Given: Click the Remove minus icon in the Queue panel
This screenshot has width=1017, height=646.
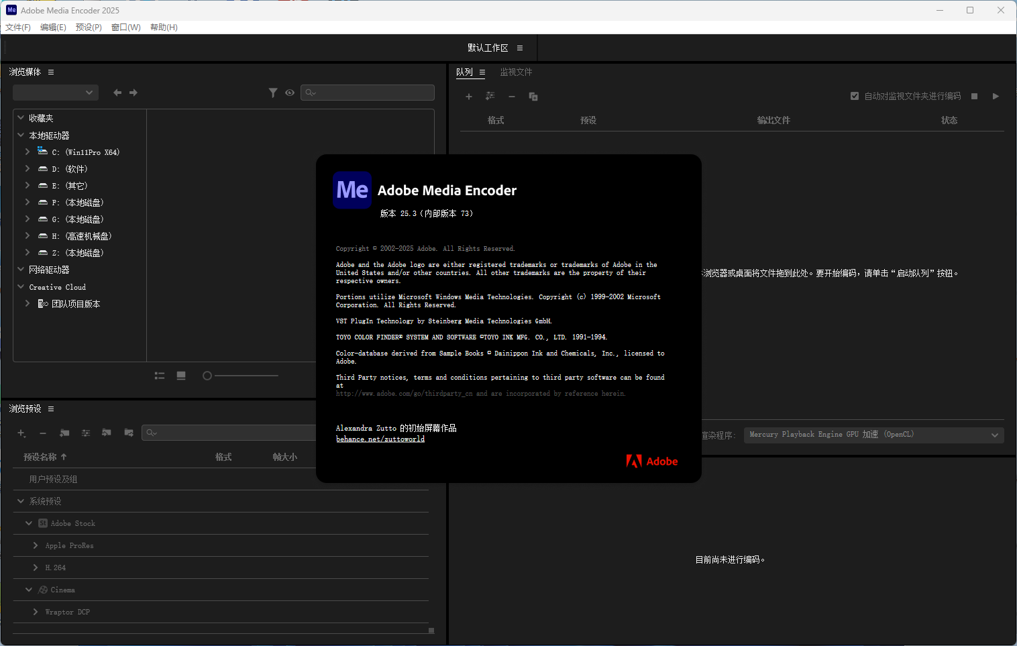Looking at the screenshot, I should click(512, 97).
